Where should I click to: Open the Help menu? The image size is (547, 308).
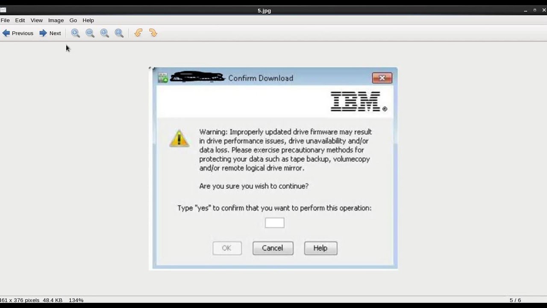pos(88,20)
